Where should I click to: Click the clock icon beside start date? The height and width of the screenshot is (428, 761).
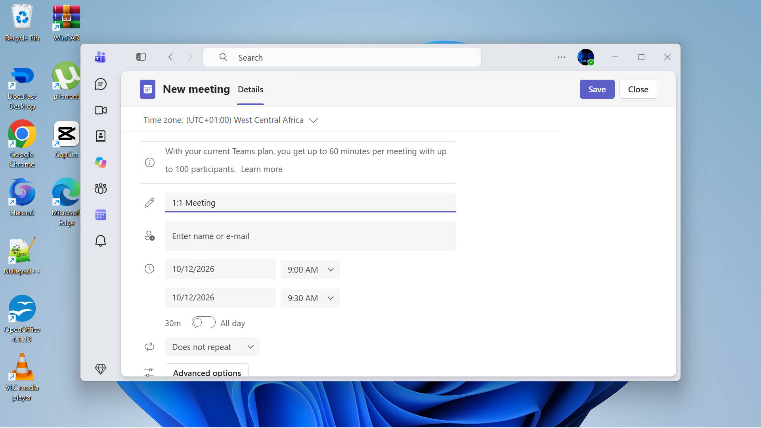pyautogui.click(x=149, y=269)
